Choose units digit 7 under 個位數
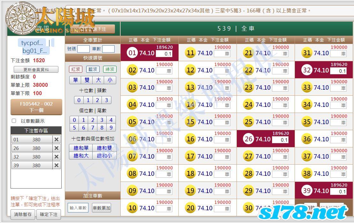The width and height of the screenshot is (354, 223). (93, 128)
